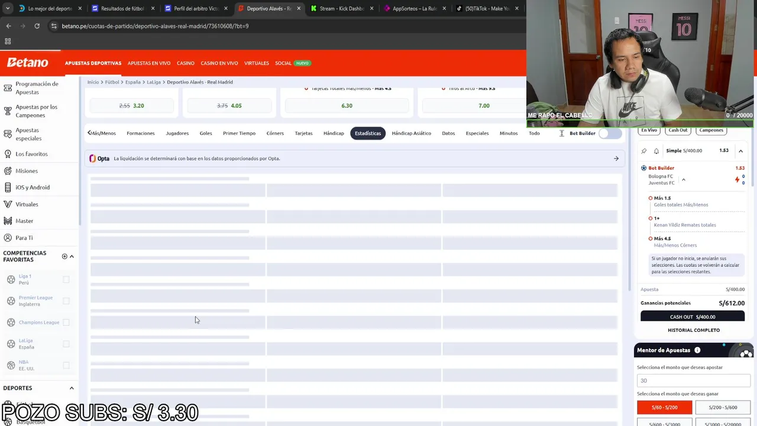This screenshot has width=757, height=426.
Task: Select the Más 1.5 goles selection marker
Action: pos(651,198)
